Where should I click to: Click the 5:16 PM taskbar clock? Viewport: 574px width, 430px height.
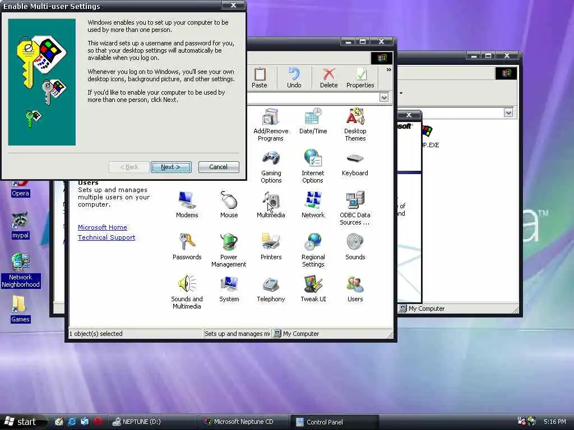(554, 422)
